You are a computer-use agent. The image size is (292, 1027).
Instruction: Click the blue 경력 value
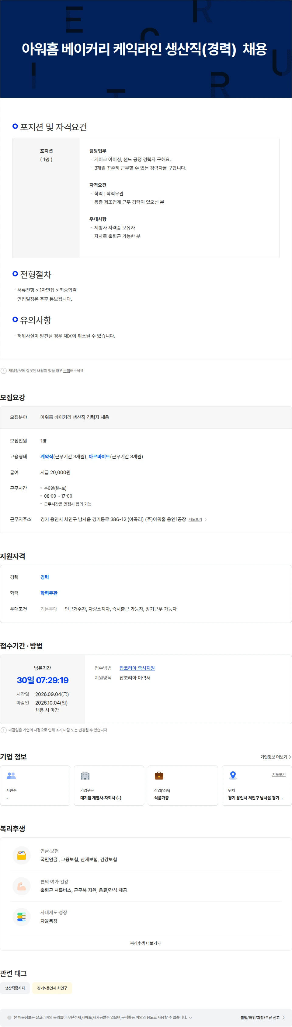pos(44,577)
